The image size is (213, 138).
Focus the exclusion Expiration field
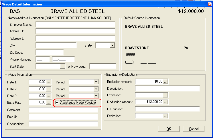(x=149, y=95)
